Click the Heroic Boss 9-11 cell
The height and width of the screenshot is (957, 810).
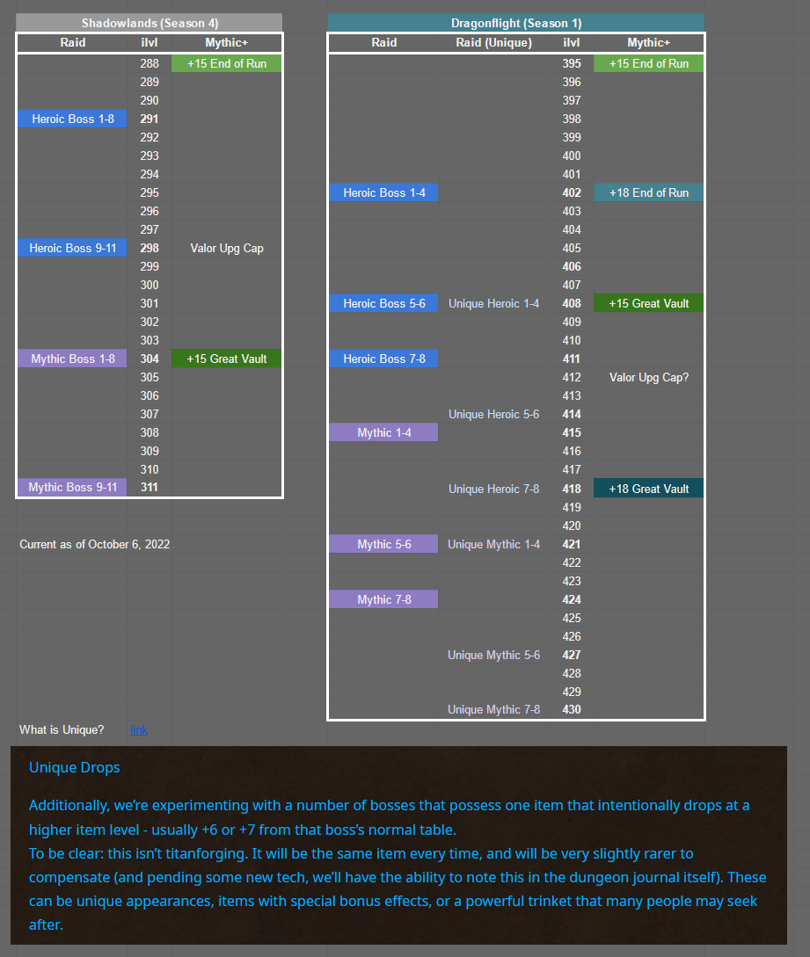click(x=73, y=249)
